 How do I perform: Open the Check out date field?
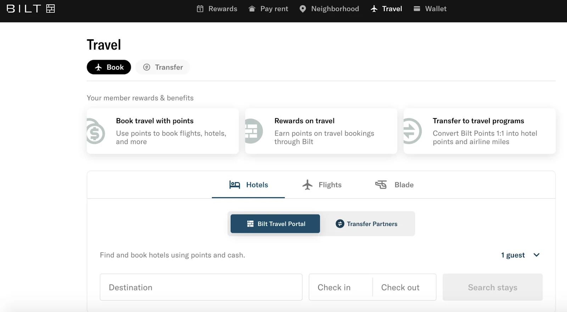(404, 287)
